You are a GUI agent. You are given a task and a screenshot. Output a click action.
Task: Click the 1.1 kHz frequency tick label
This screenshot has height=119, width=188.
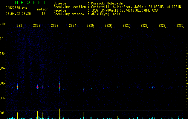click(2, 39)
